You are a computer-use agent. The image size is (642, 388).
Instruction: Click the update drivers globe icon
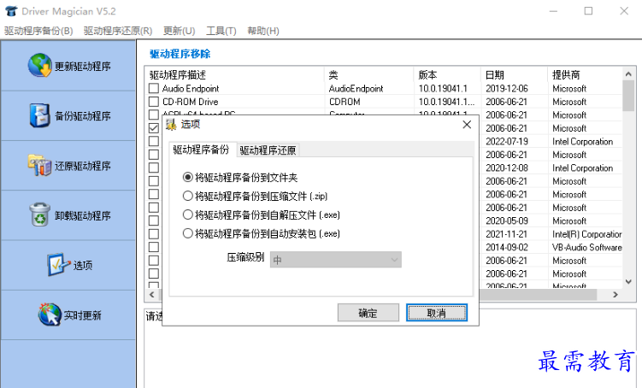pyautogui.click(x=40, y=66)
